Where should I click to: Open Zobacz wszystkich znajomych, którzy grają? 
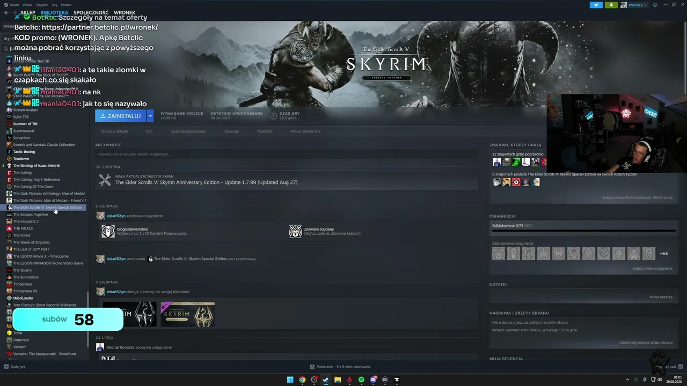click(x=637, y=197)
